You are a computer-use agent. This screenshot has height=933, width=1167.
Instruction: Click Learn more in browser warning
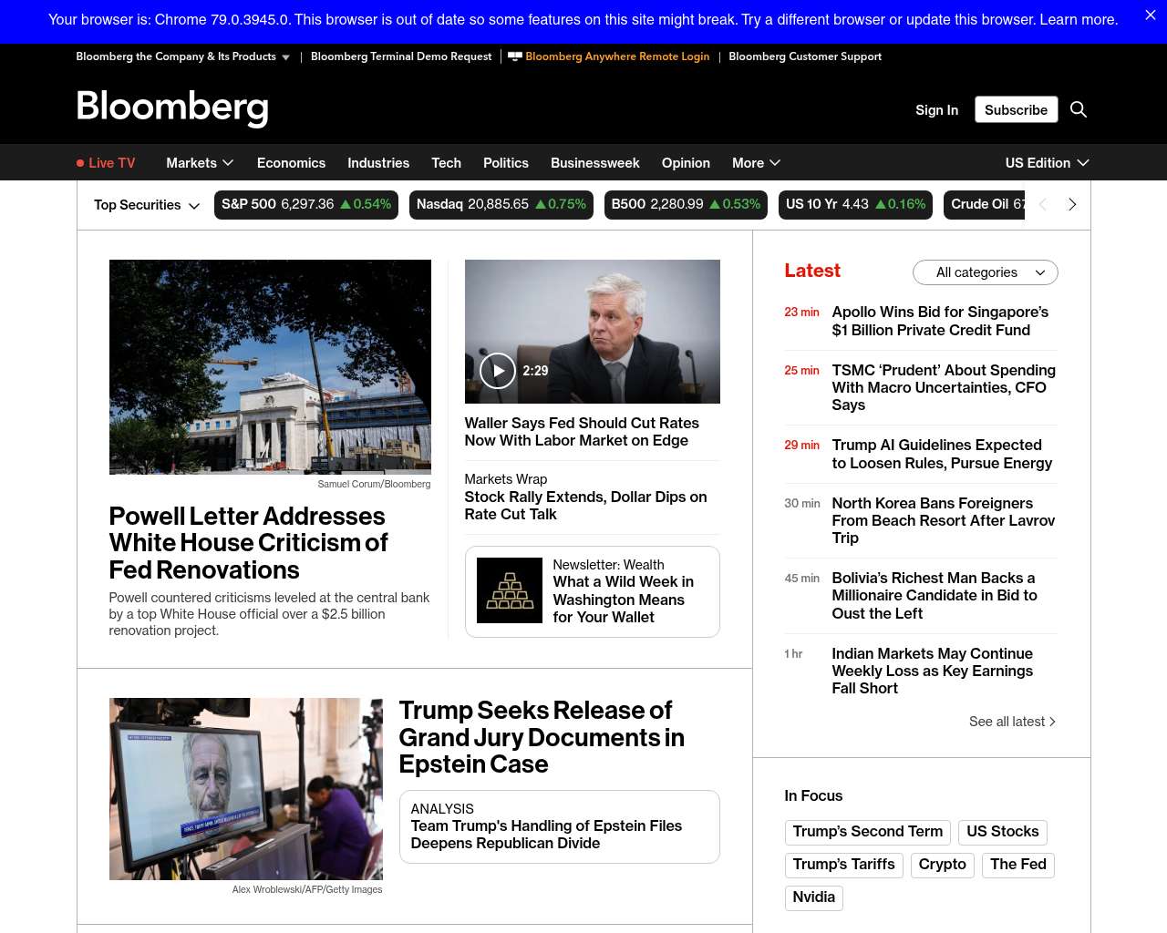(1079, 19)
